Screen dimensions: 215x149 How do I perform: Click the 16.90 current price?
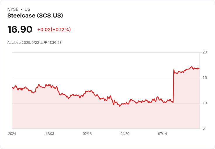tap(20, 30)
